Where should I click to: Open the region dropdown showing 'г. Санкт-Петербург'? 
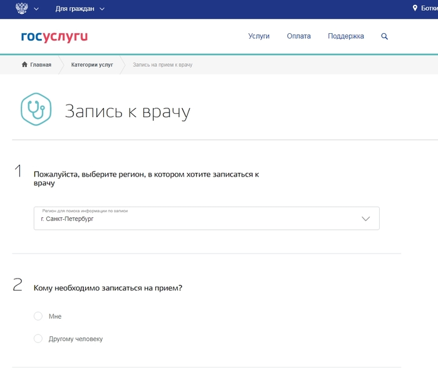206,218
